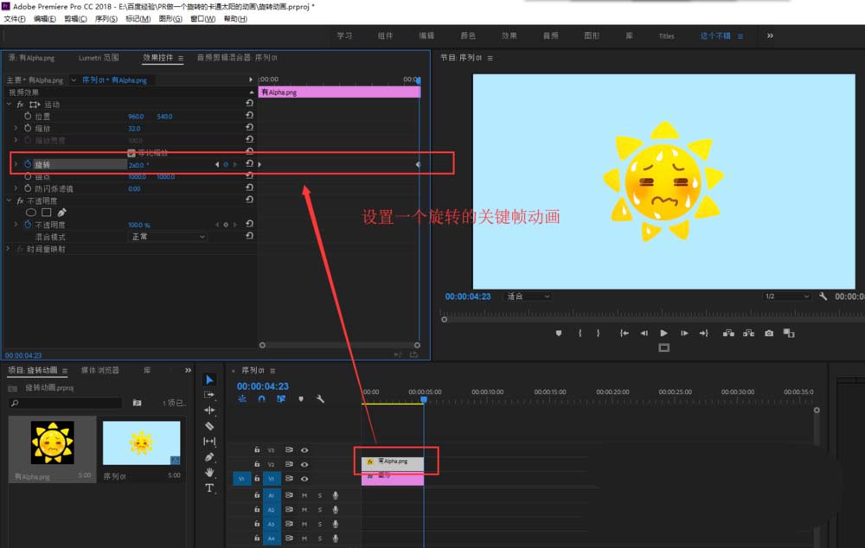
Task: Select the Pen tool in toolbar
Action: pos(209,457)
